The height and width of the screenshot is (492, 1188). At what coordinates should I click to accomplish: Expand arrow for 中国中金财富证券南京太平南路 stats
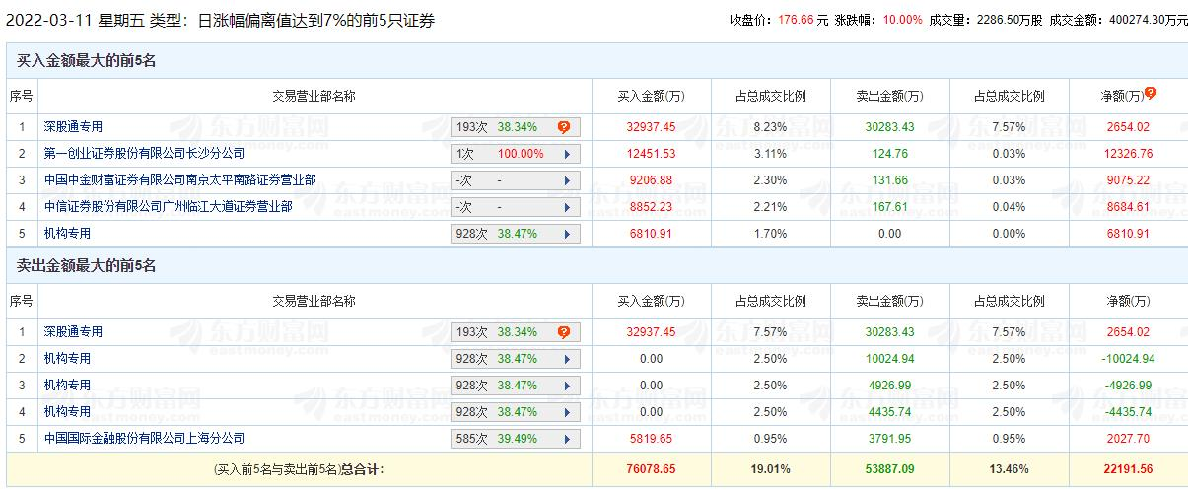tap(567, 180)
